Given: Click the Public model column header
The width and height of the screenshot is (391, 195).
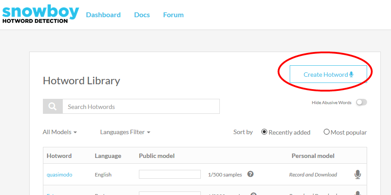Looking at the screenshot, I should 157,156.
